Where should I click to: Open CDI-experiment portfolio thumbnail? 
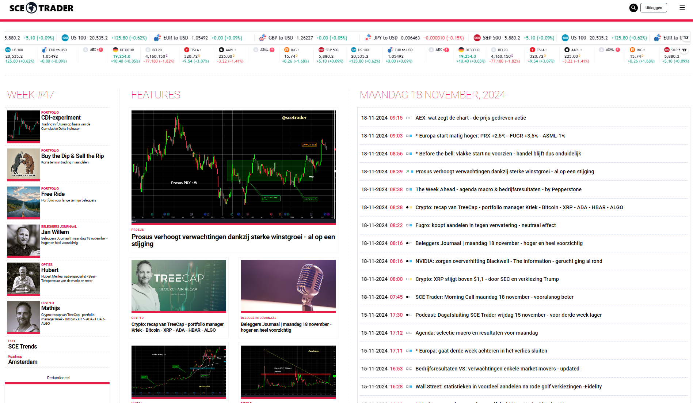point(23,127)
